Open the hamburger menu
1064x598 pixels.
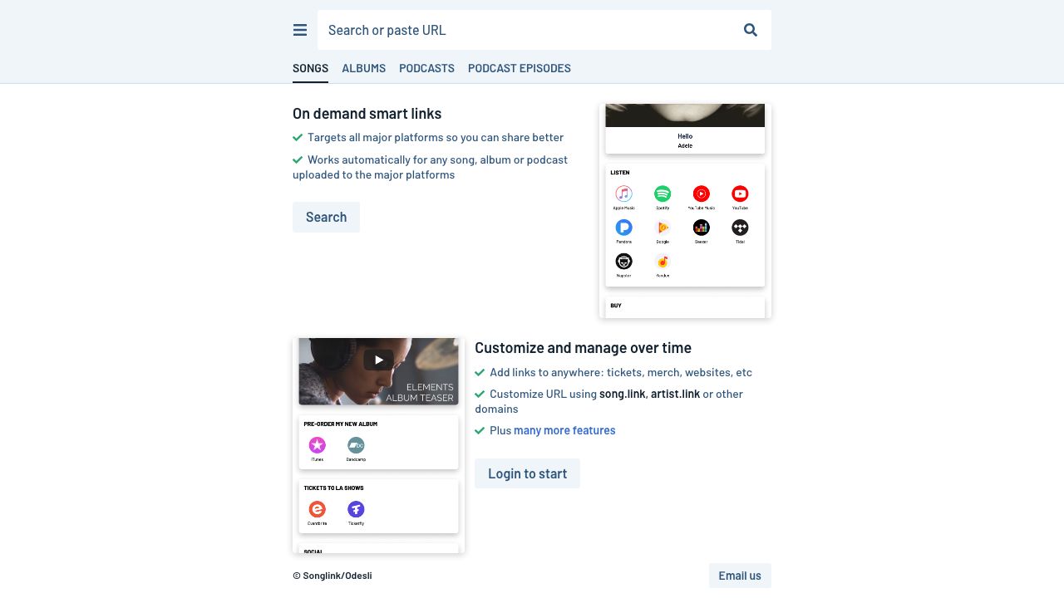300,30
